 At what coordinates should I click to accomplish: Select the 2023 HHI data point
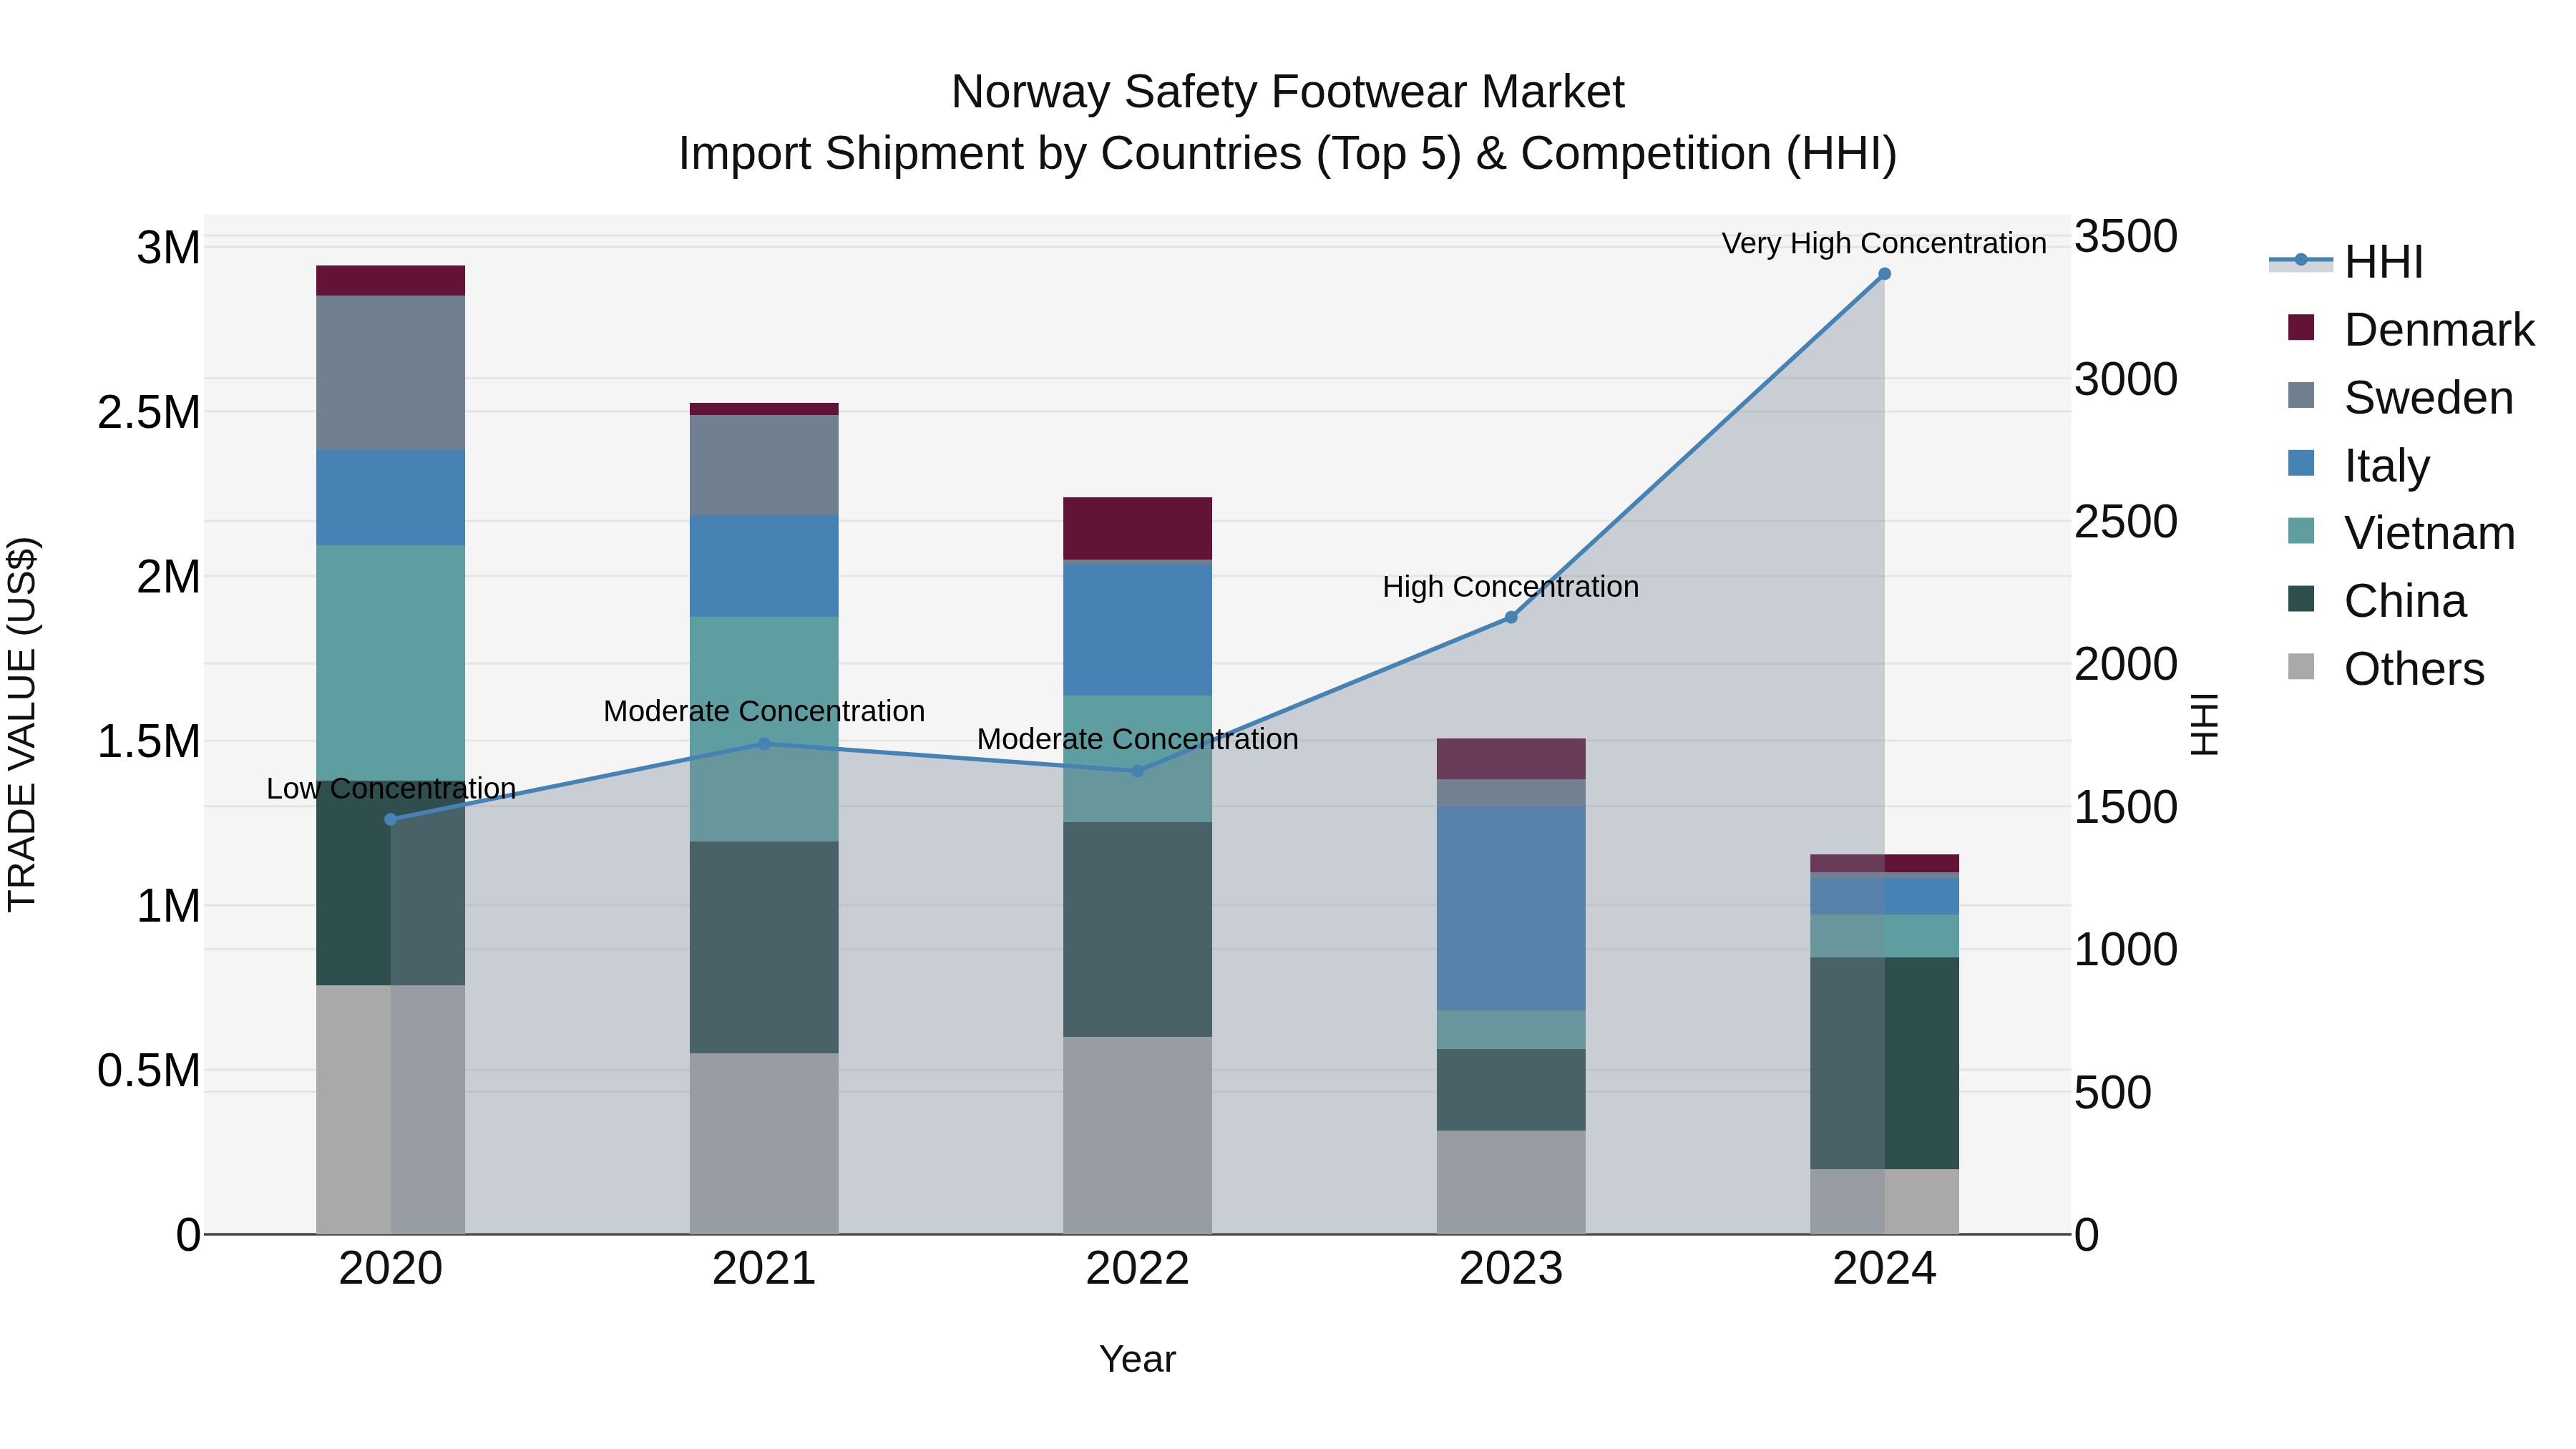(x=1511, y=617)
